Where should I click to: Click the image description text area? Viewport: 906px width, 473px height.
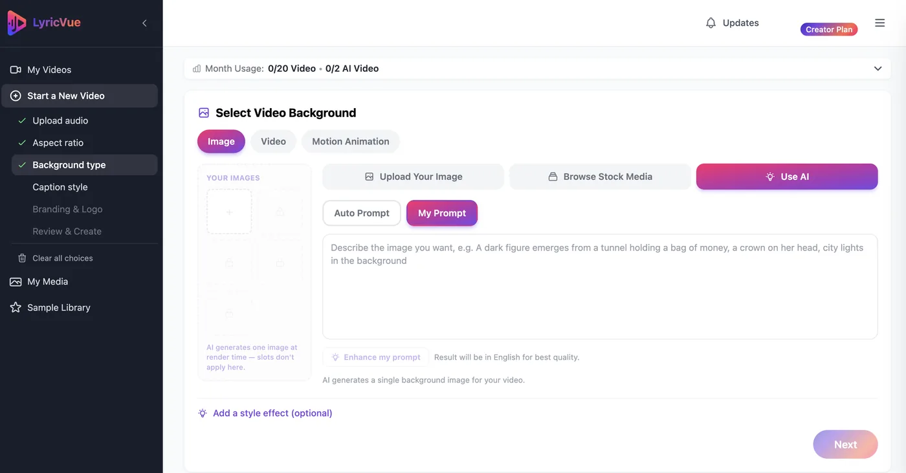pos(600,287)
